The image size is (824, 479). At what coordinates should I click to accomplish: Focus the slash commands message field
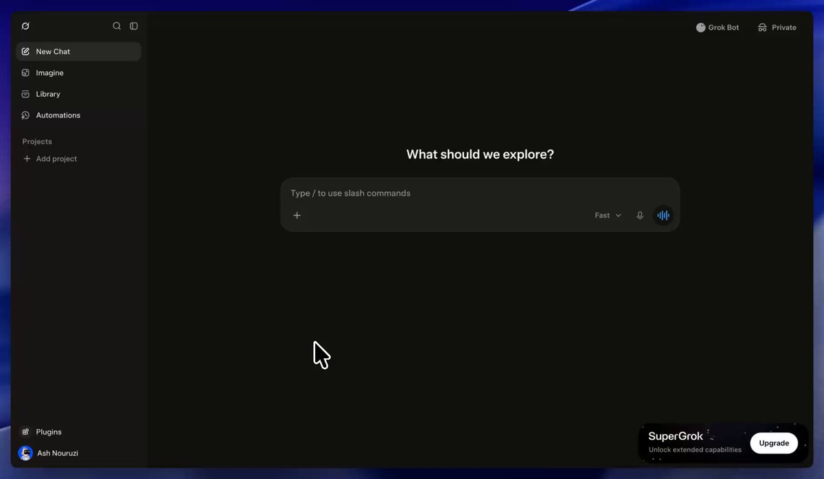click(480, 194)
